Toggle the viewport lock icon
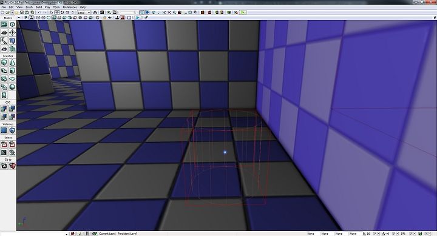This screenshot has width=437, height=236. click(x=104, y=18)
